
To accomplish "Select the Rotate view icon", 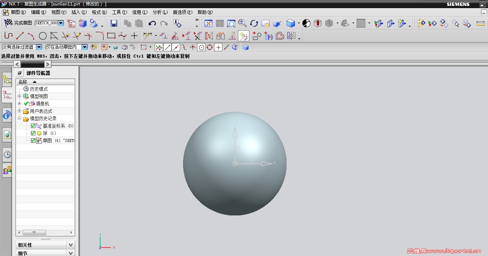I will point(254,24).
